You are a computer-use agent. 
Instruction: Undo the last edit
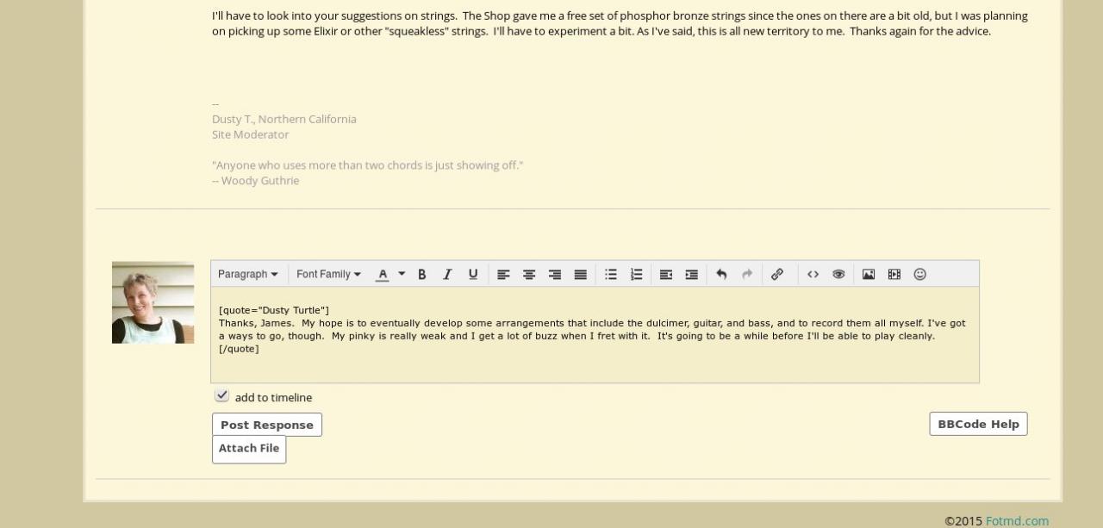pos(721,274)
